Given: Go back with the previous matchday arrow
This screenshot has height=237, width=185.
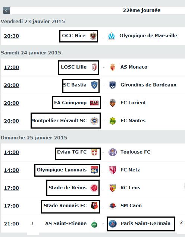Looking at the screenshot, I should 6,10.
